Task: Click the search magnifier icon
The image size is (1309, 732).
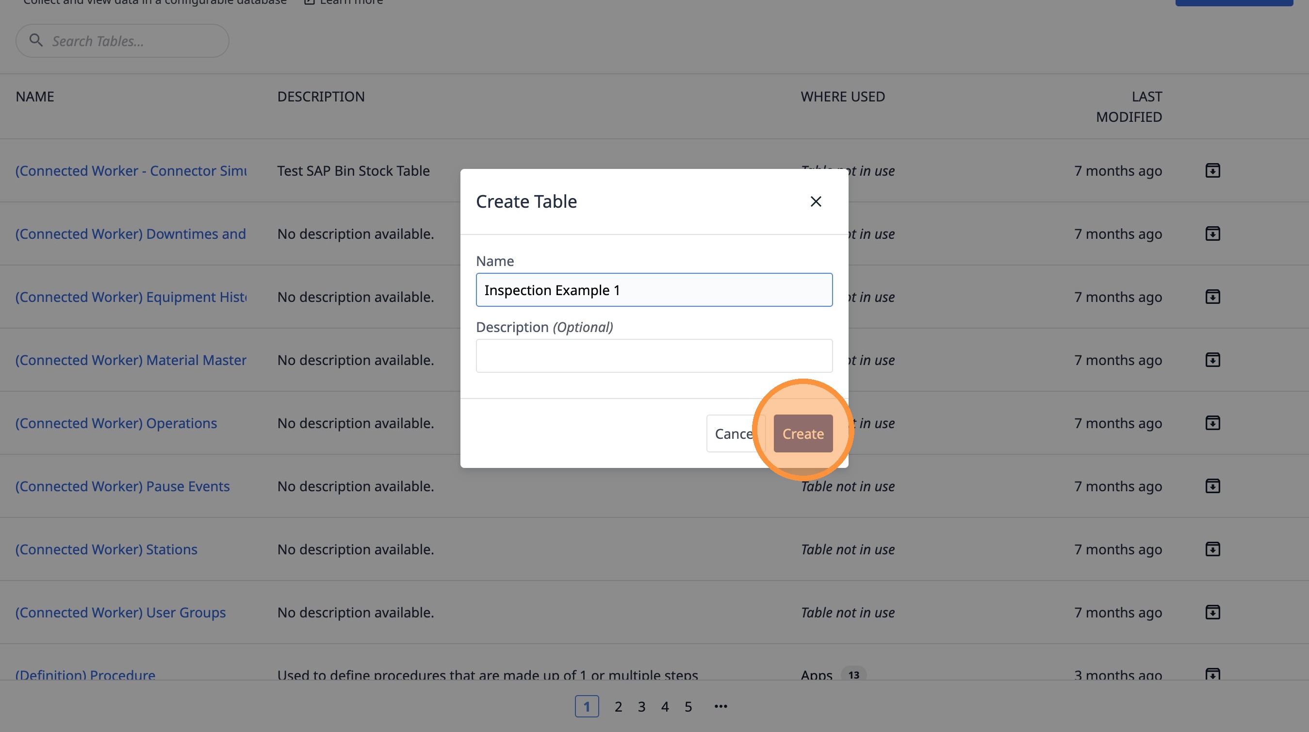Action: (x=35, y=40)
